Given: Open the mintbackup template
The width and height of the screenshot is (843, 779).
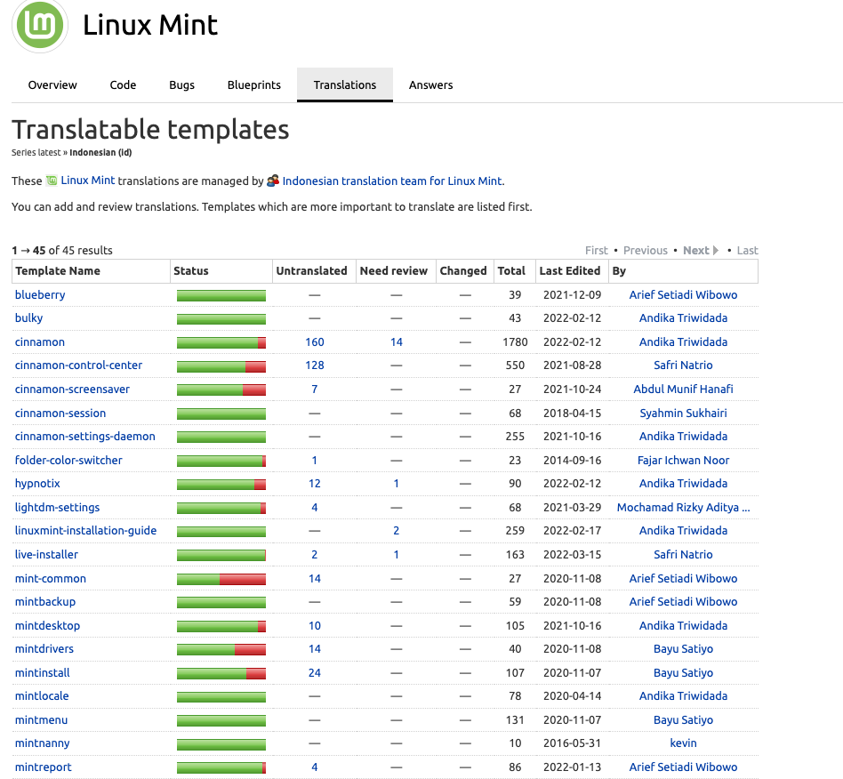Looking at the screenshot, I should coord(45,601).
